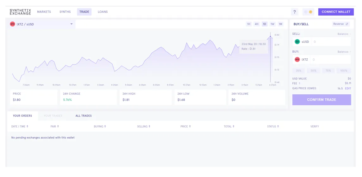
Task: Sort by the Buying column
Action: point(100,127)
